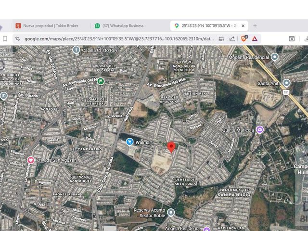Click the El Greco street label

point(191,117)
